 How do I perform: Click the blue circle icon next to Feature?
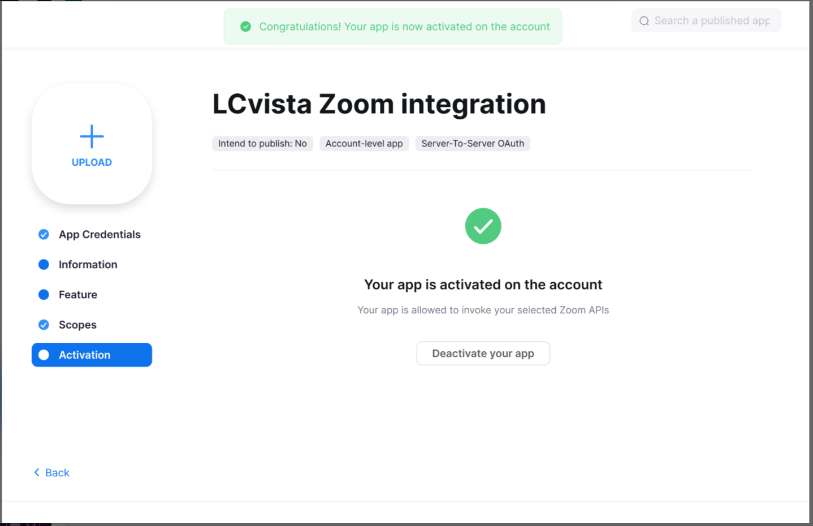[44, 294]
